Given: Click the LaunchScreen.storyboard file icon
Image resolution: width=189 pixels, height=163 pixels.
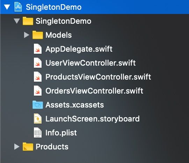Looking at the screenshot, I should click(x=38, y=119).
